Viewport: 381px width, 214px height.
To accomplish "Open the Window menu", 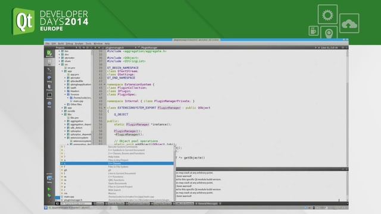I will tap(98, 43).
